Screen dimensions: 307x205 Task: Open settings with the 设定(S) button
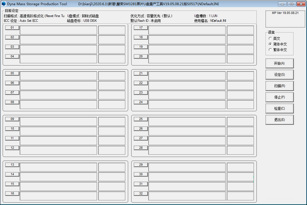279,74
